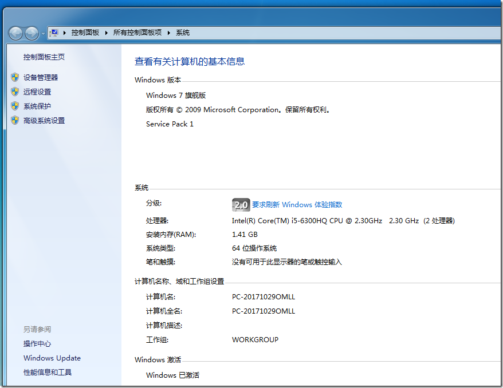Viewport: 503px width, 388px height.
Task: Expand the arrow before 控制面板 breadcrumb
Action: pyautogui.click(x=65, y=33)
